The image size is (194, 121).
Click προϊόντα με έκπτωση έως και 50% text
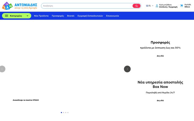pyautogui.click(x=160, y=48)
